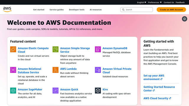Click the Kiro cube icon

click(x=98, y=90)
